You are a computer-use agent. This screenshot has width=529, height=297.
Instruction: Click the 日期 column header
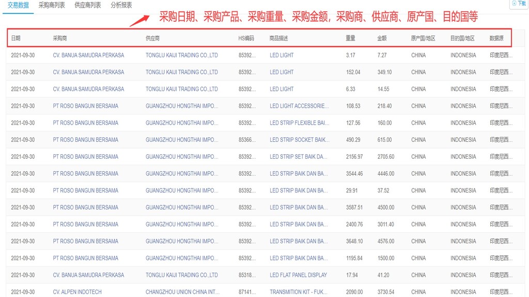[x=15, y=38]
